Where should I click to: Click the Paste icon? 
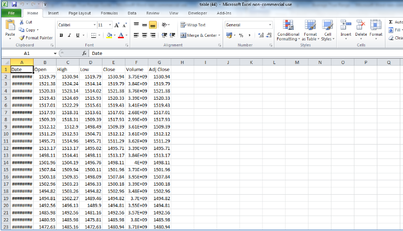10,26
